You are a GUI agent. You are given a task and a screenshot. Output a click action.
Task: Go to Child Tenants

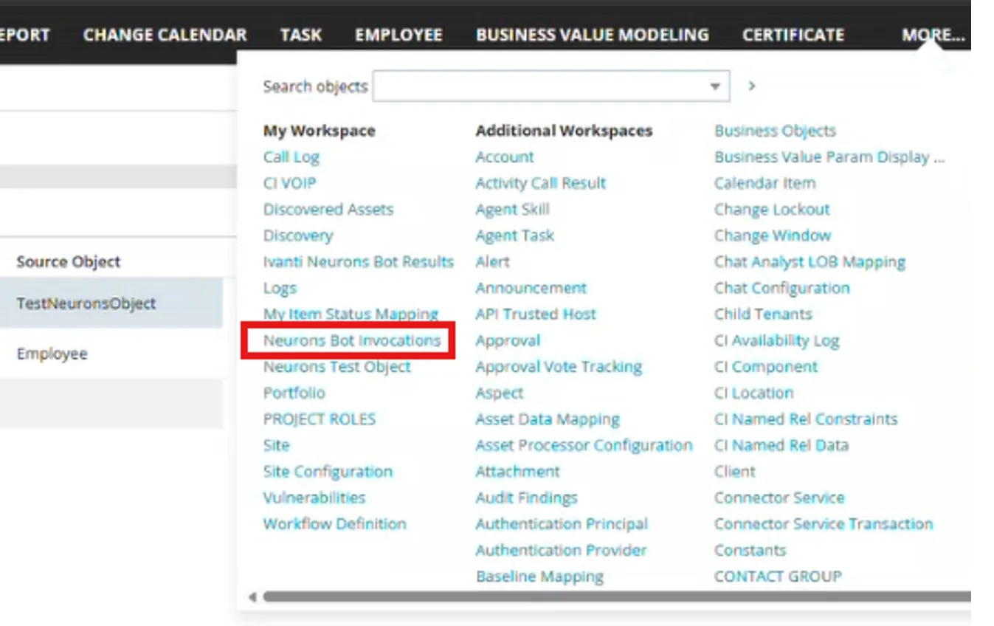click(763, 314)
